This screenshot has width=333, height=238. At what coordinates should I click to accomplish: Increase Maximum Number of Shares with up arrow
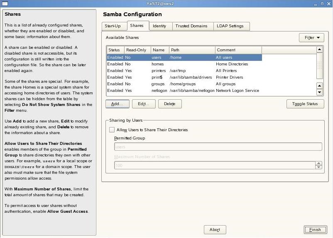318,163
